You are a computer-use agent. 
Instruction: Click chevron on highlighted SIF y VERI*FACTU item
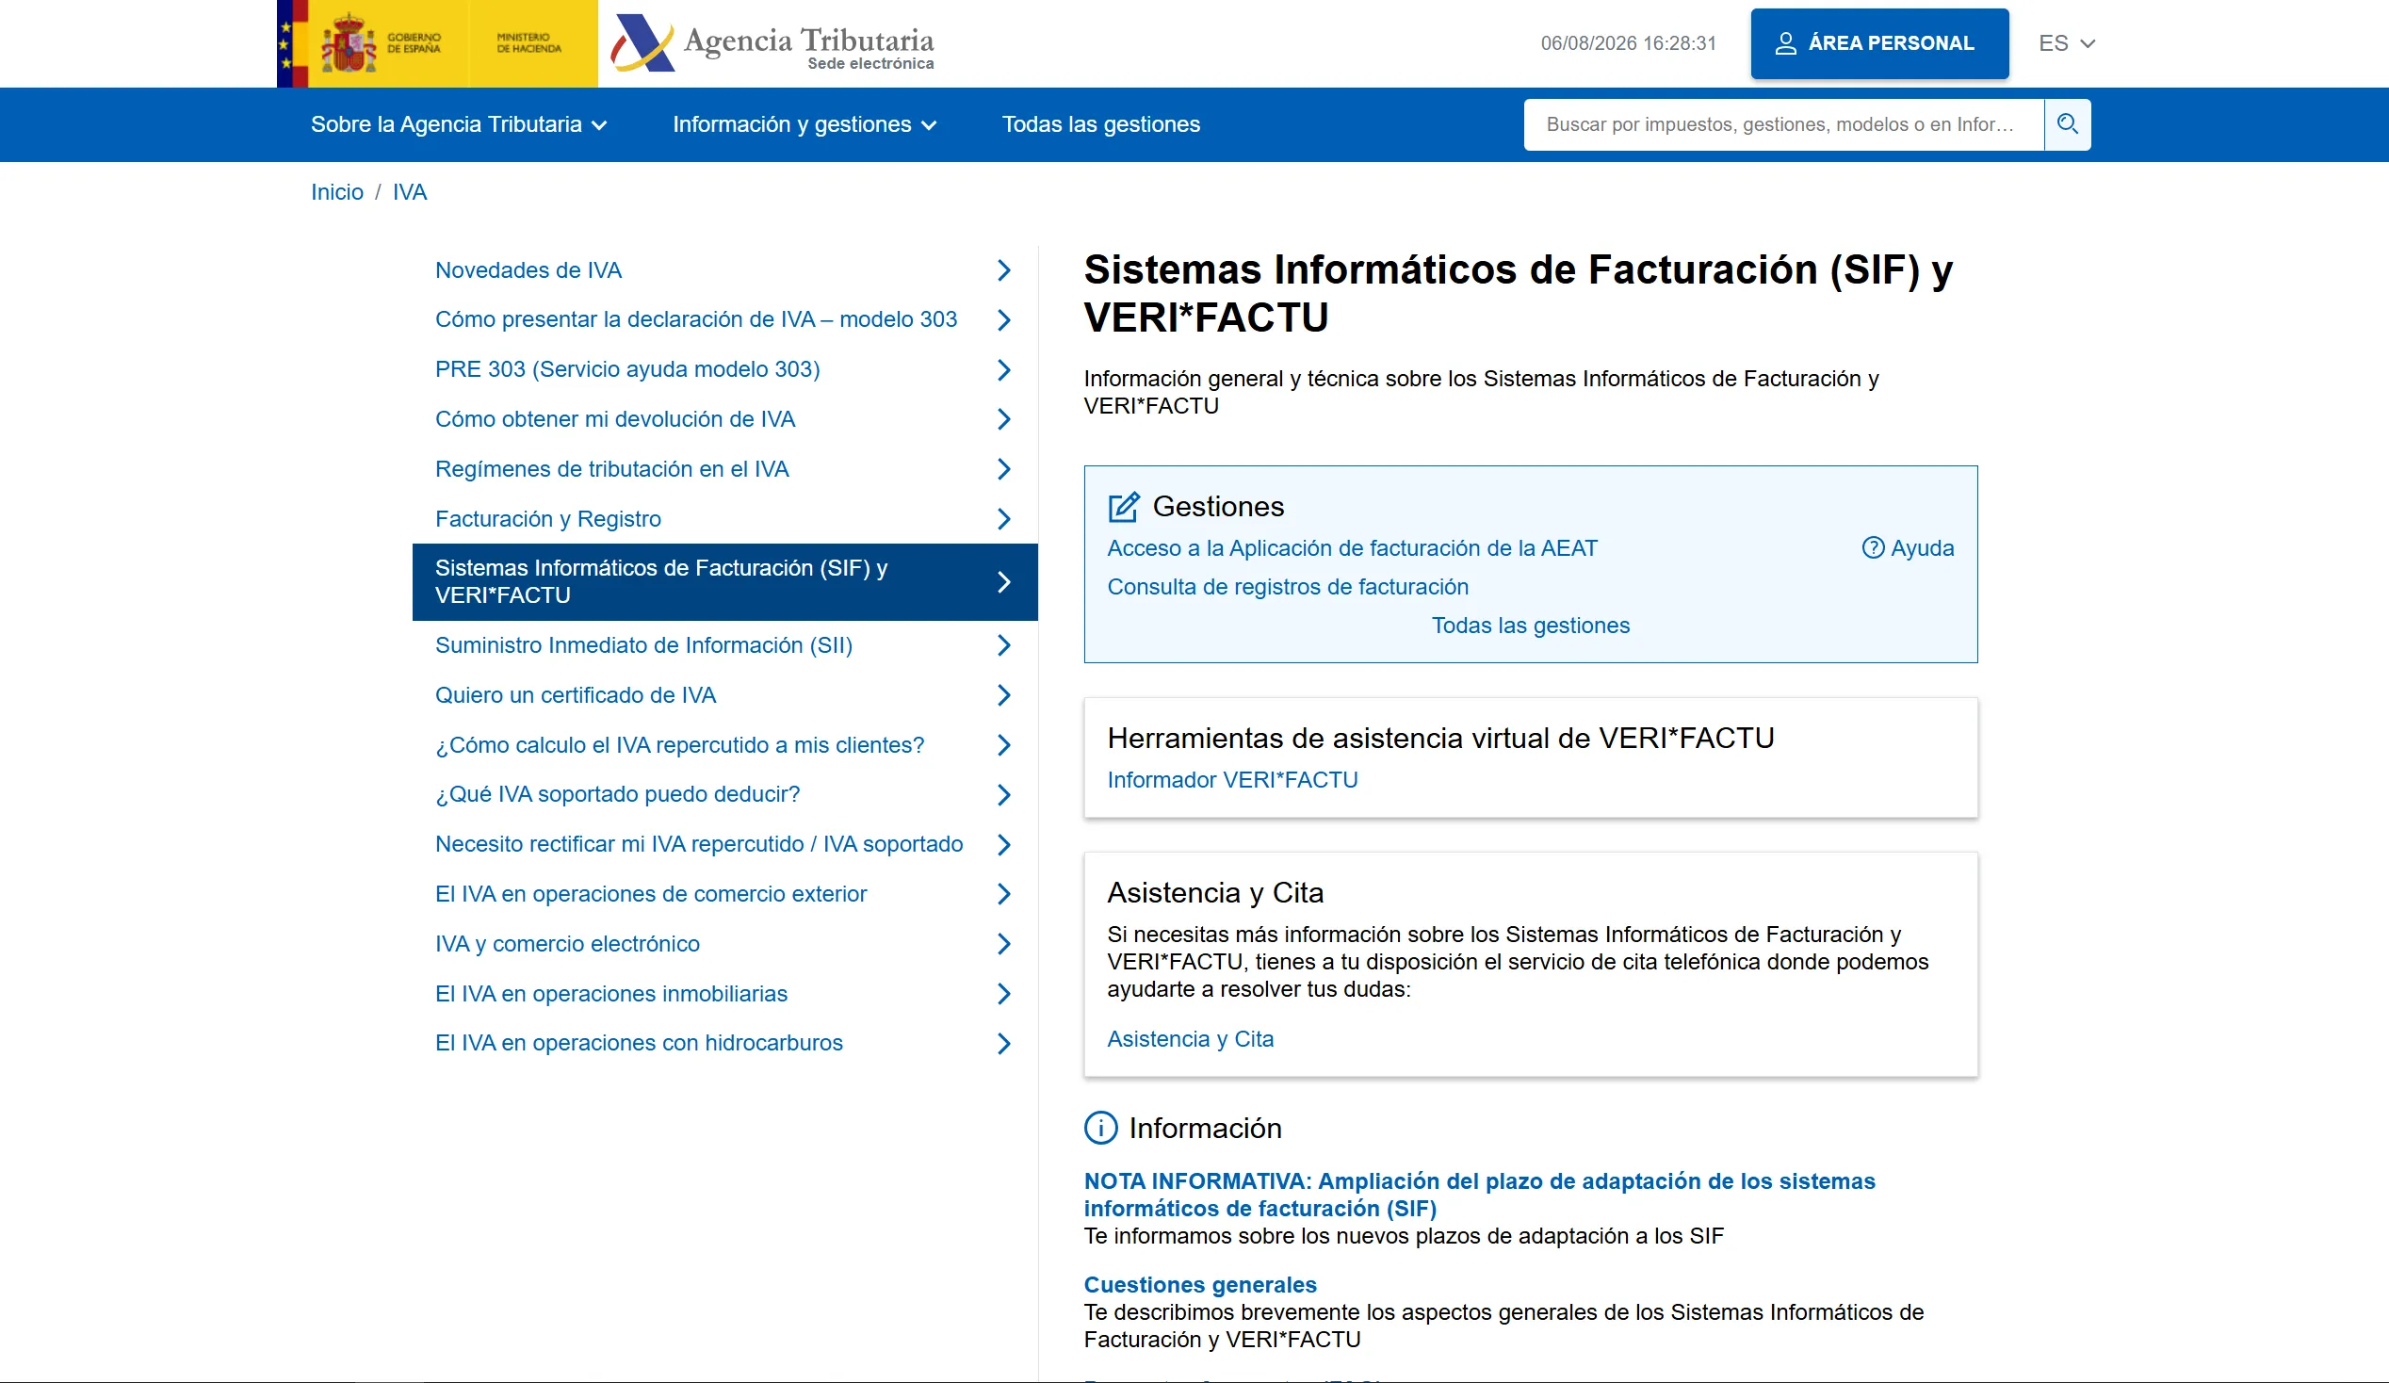click(1004, 582)
